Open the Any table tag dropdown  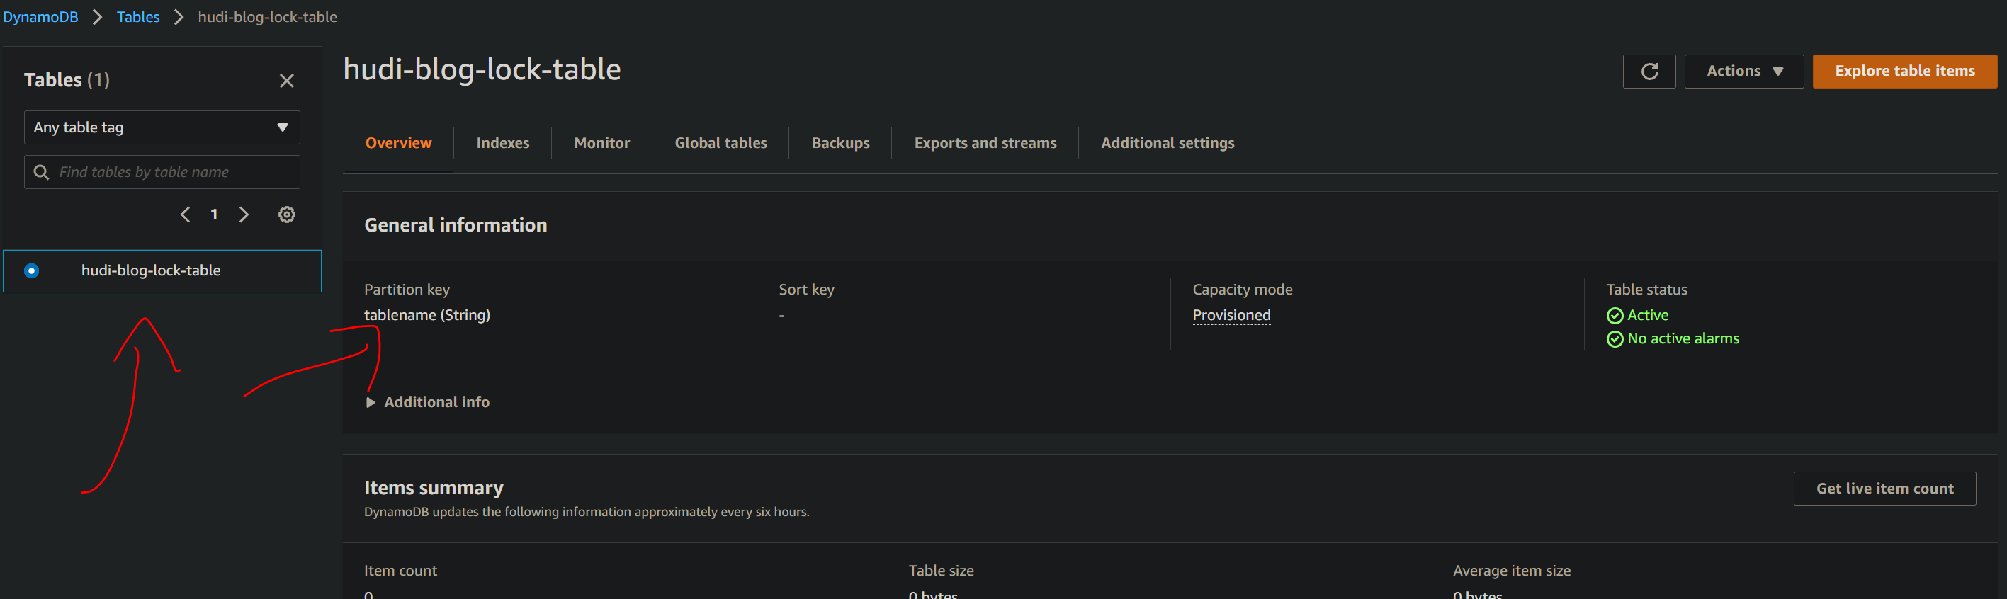tap(162, 127)
